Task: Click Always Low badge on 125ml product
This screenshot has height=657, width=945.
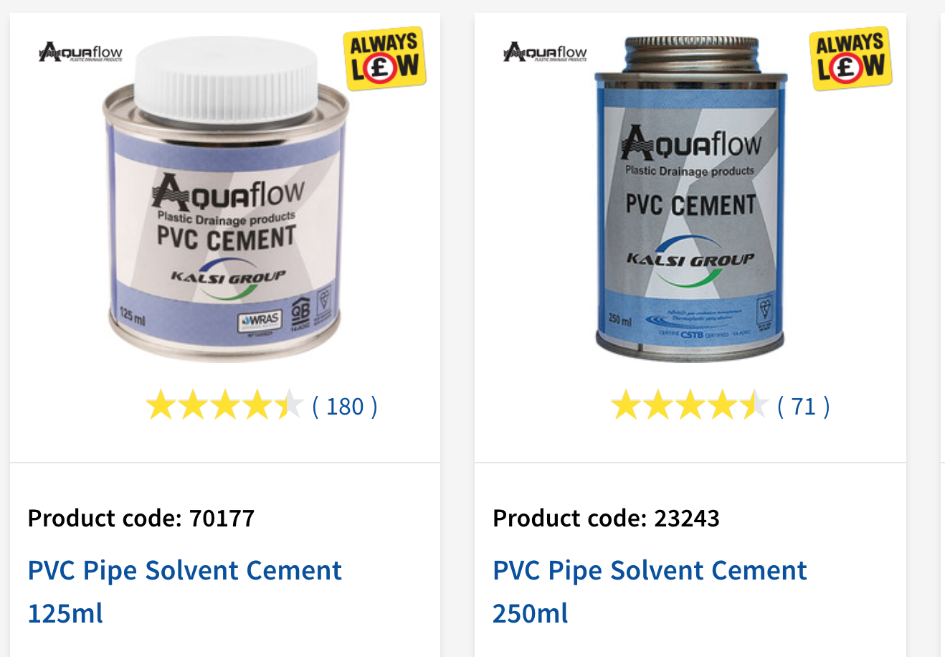Action: (385, 58)
